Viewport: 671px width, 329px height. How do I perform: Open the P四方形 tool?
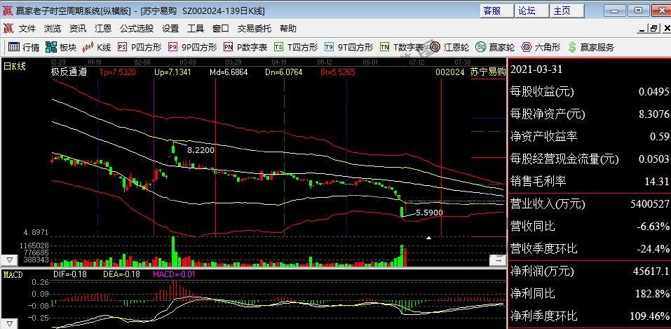point(140,47)
